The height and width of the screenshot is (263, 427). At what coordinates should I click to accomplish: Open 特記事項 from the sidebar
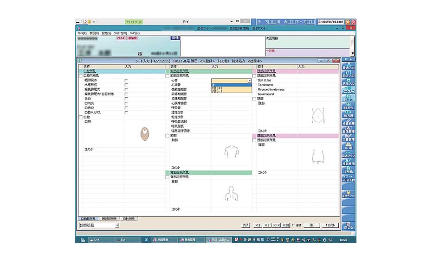(348, 163)
